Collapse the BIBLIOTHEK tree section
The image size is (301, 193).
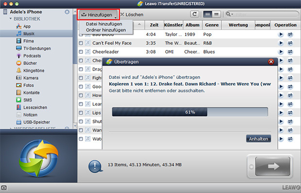[x=11, y=19]
